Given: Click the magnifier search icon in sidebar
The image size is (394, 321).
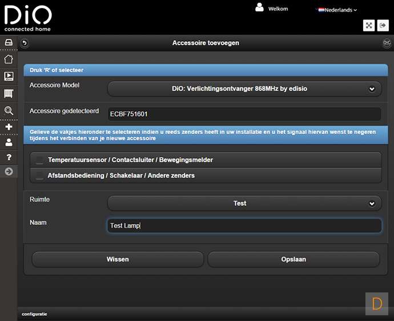Looking at the screenshot, I should [9, 110].
